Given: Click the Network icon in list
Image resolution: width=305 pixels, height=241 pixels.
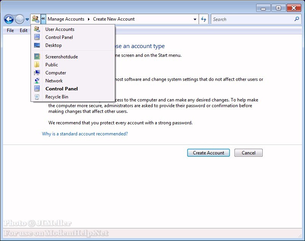Looking at the screenshot, I should 37,80.
